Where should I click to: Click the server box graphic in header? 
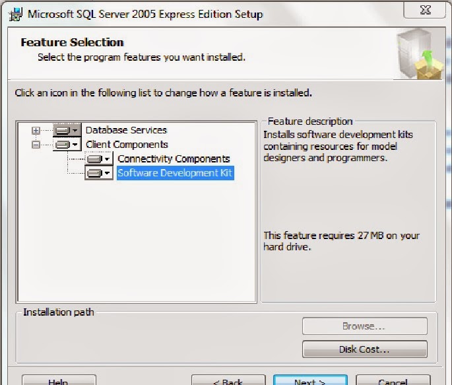tap(418, 54)
